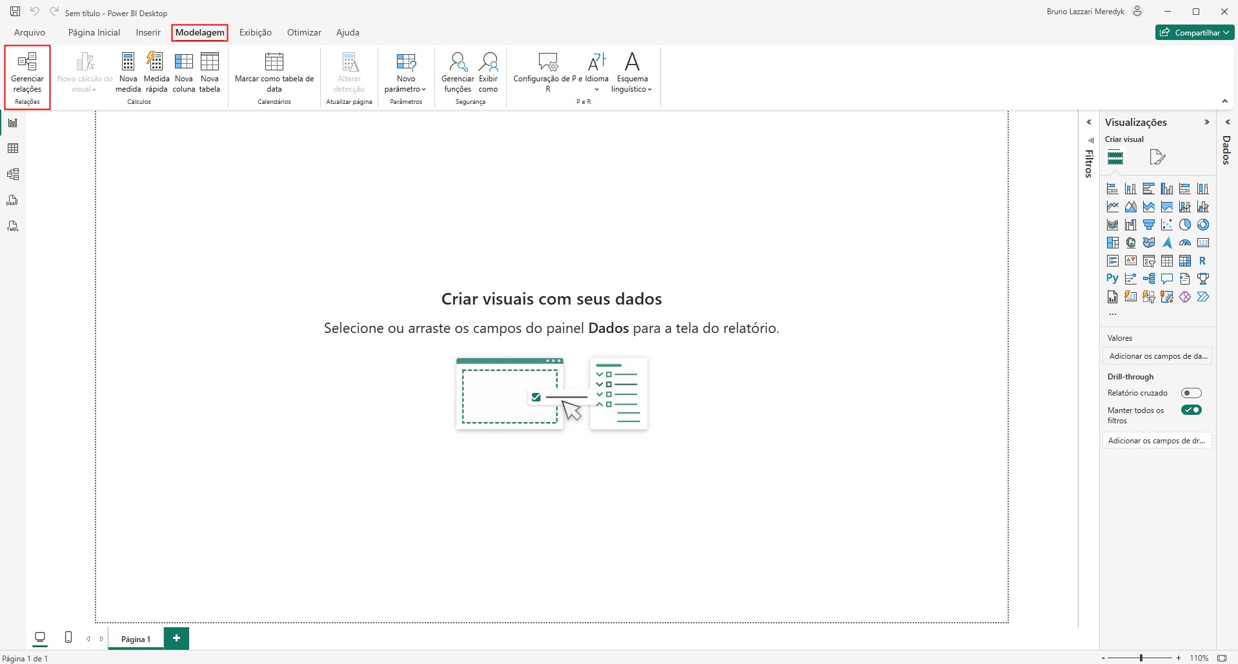This screenshot has width=1238, height=664.
Task: Disable Manter todos os filtros toggle
Action: (1191, 410)
